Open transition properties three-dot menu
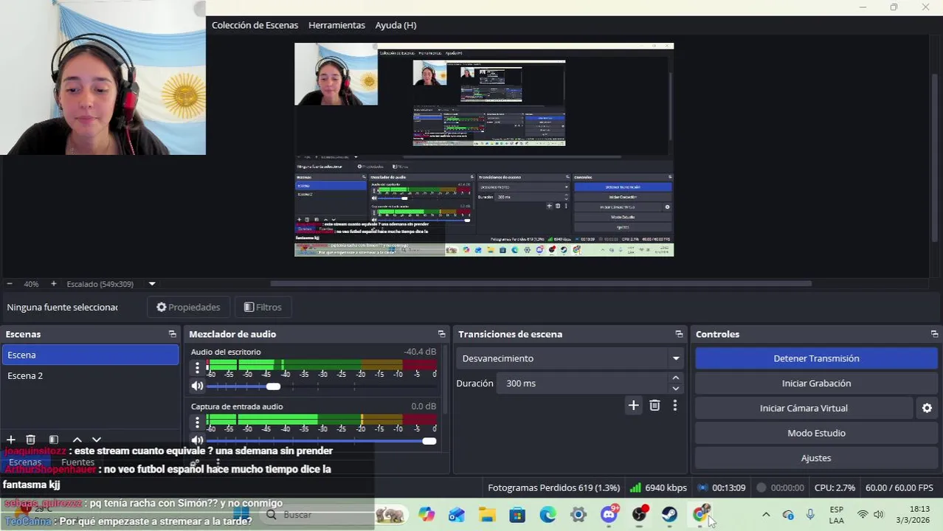Viewport: 943px width, 531px height. tap(674, 405)
